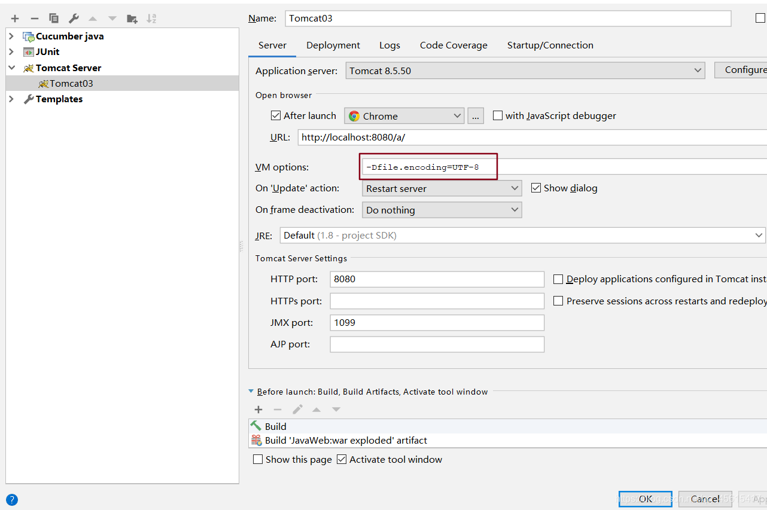The height and width of the screenshot is (510, 767).
Task: Switch to the Startup/Connection tab
Action: (x=550, y=45)
